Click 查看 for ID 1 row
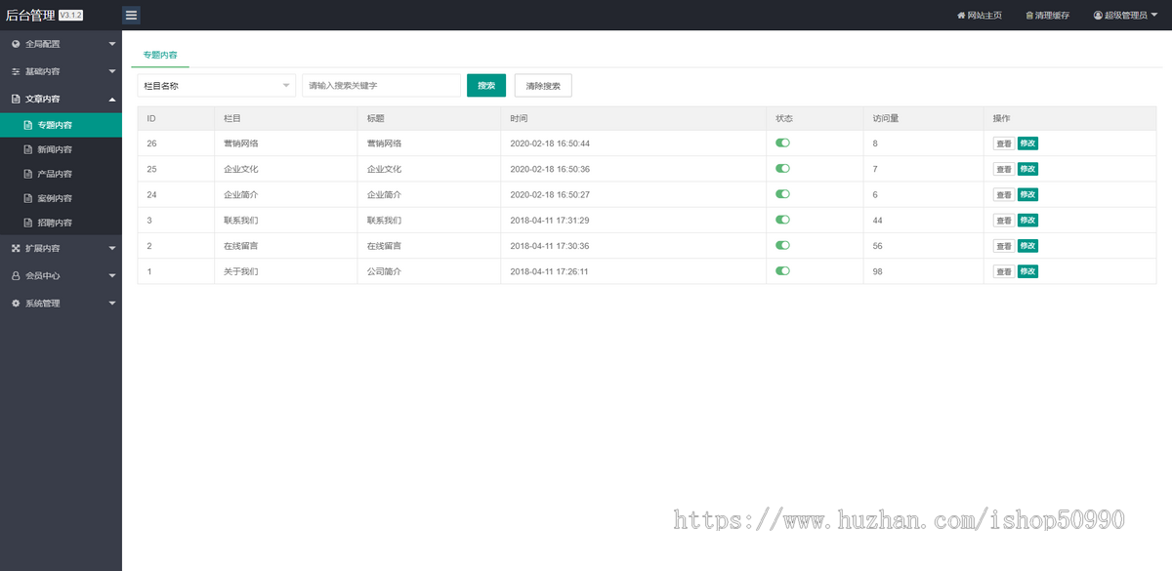 (1004, 271)
